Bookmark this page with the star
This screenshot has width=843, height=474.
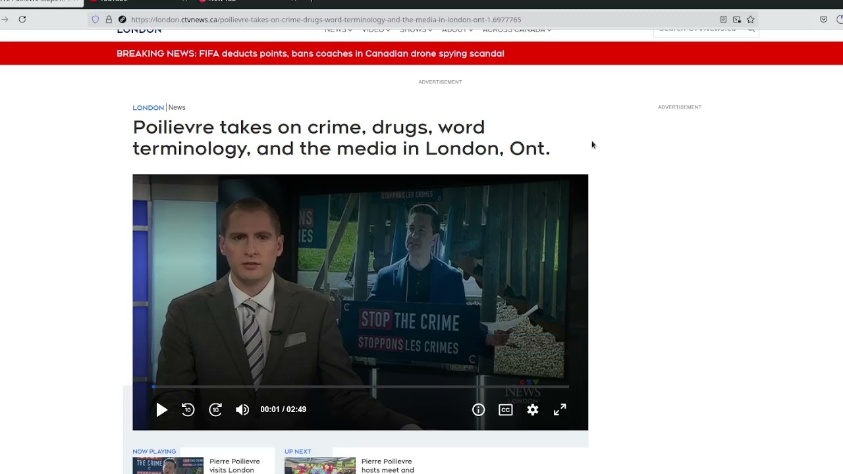[x=750, y=20]
